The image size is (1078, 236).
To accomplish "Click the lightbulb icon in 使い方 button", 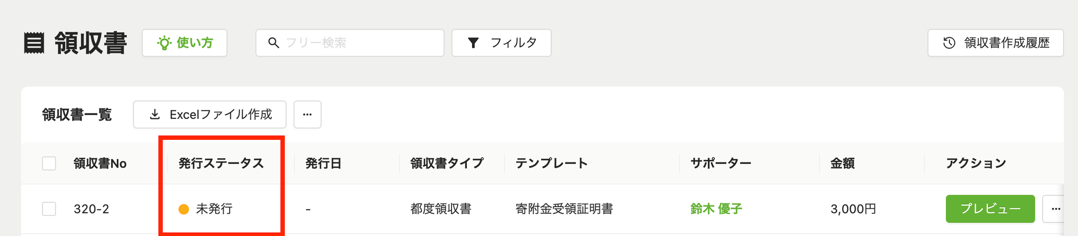I will (x=165, y=43).
